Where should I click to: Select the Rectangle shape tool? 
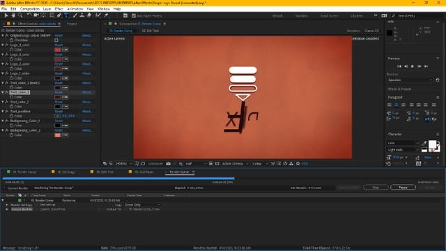[52, 15]
